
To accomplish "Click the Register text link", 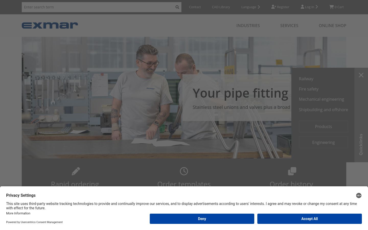I will [283, 7].
